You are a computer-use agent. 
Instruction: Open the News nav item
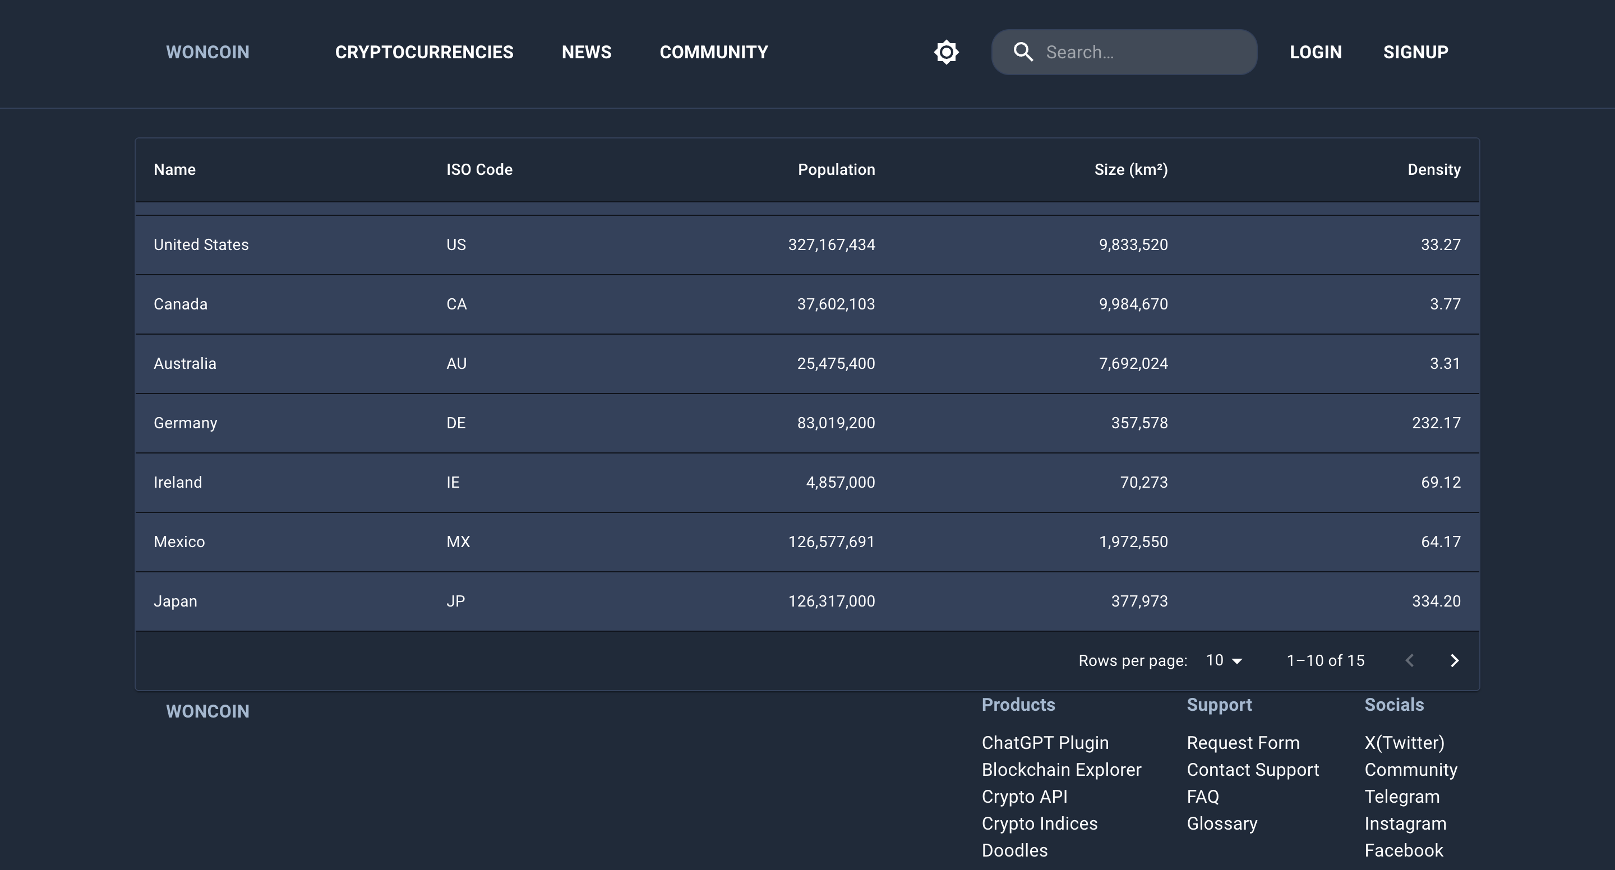586,52
